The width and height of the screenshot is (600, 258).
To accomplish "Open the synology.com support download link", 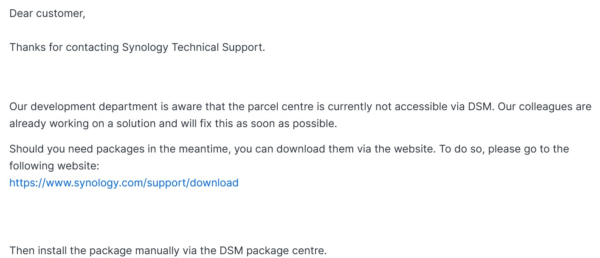I will click(x=124, y=183).
